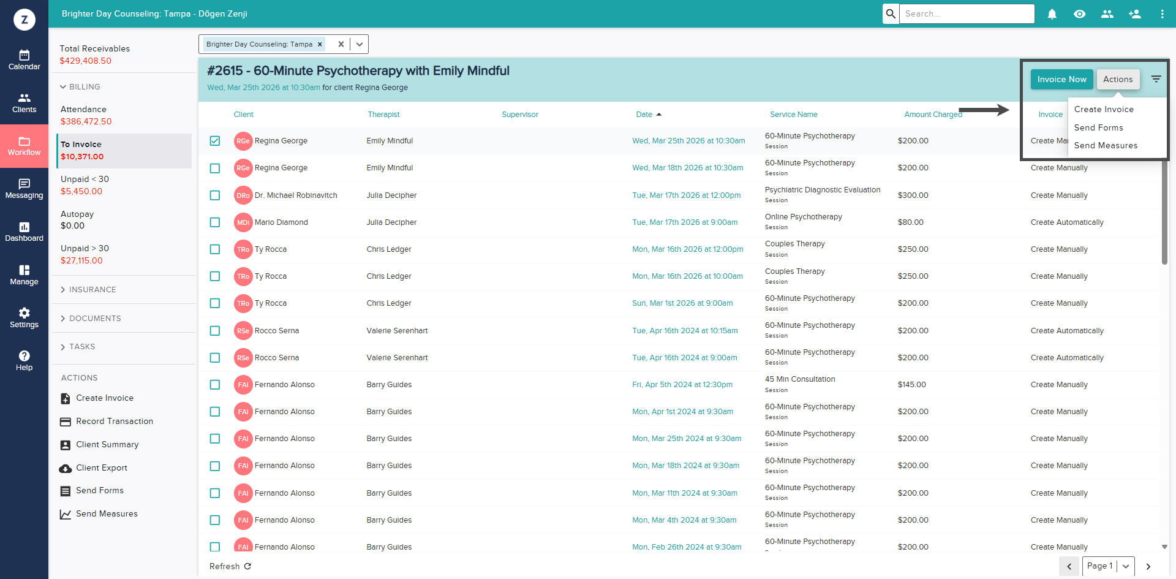The image size is (1176, 579).
Task: Select Unpaid < 30 category
Action: [x=124, y=185]
